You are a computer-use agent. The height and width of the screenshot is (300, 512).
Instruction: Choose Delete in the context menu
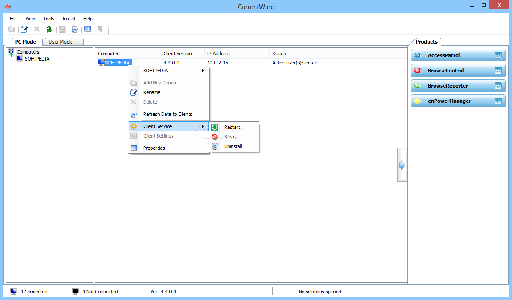tap(169, 102)
